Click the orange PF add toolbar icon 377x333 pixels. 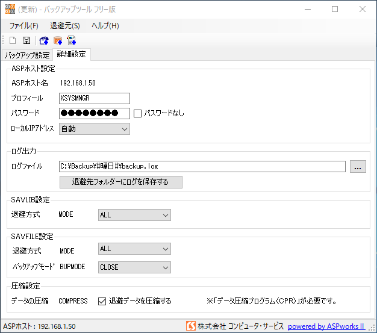pos(58,40)
